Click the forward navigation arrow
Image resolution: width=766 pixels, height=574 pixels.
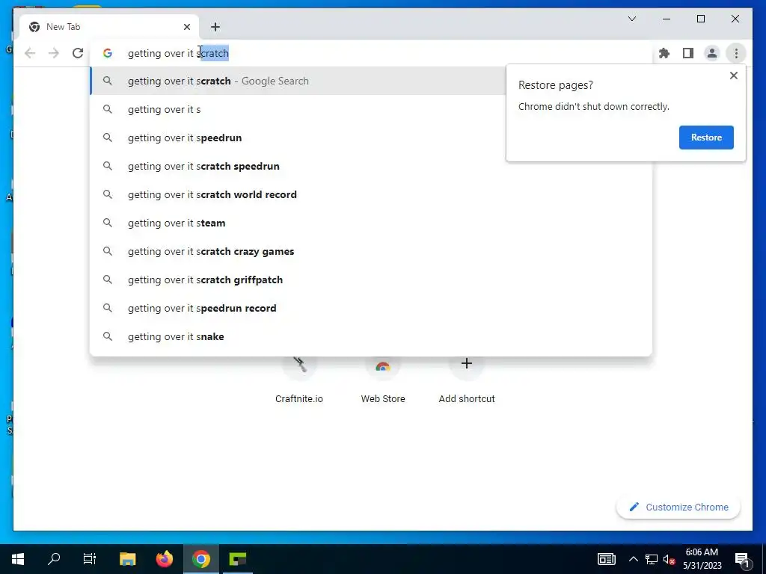tap(54, 53)
